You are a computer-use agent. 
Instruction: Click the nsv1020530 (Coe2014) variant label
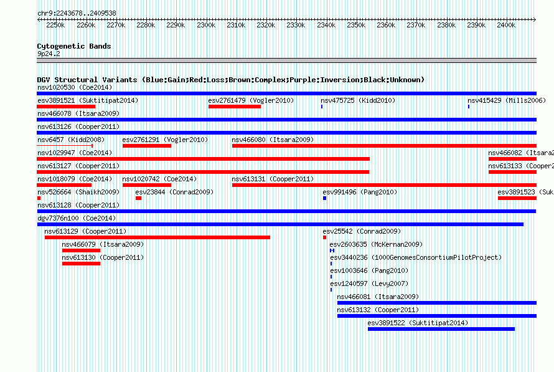[75, 87]
